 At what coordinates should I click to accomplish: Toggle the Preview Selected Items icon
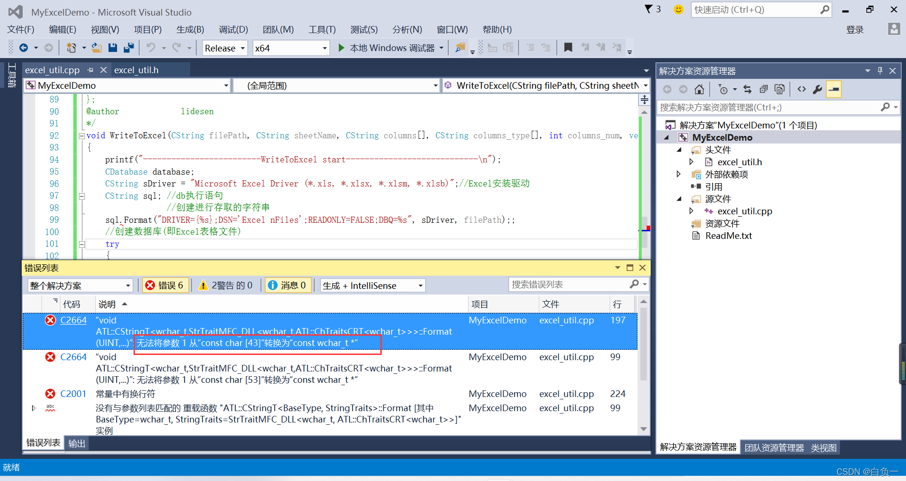[x=834, y=89]
